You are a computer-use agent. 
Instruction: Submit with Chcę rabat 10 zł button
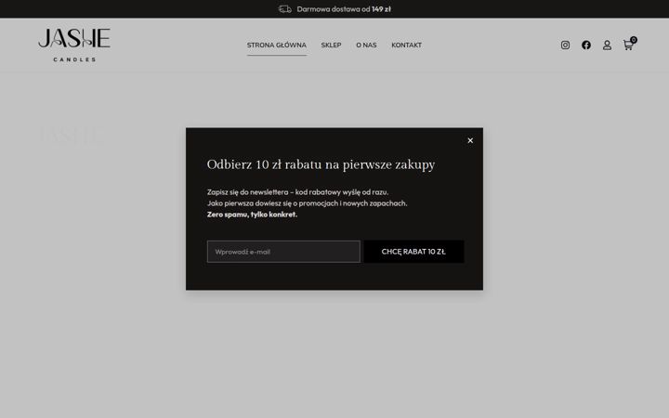click(x=413, y=252)
